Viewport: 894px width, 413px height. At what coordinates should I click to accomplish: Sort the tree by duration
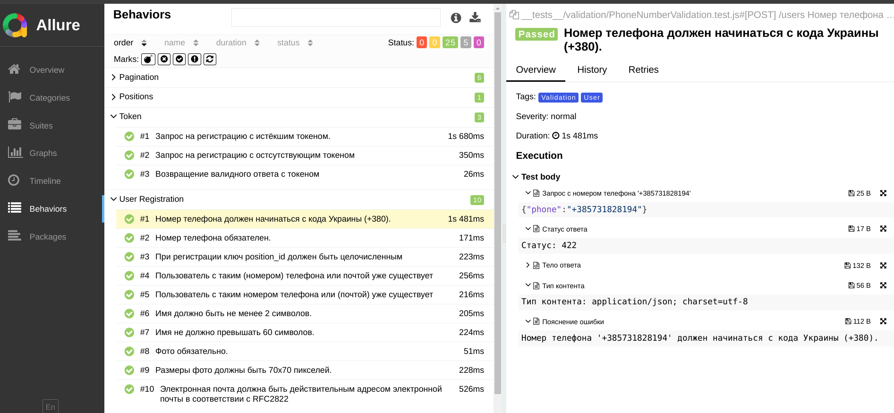click(238, 43)
